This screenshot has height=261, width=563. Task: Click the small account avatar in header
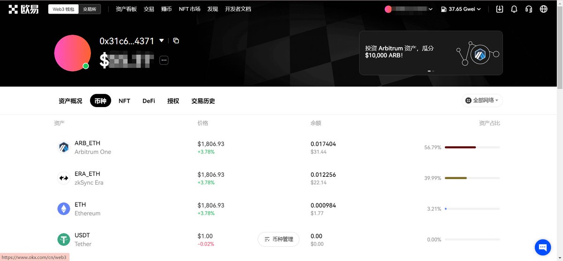click(x=388, y=9)
